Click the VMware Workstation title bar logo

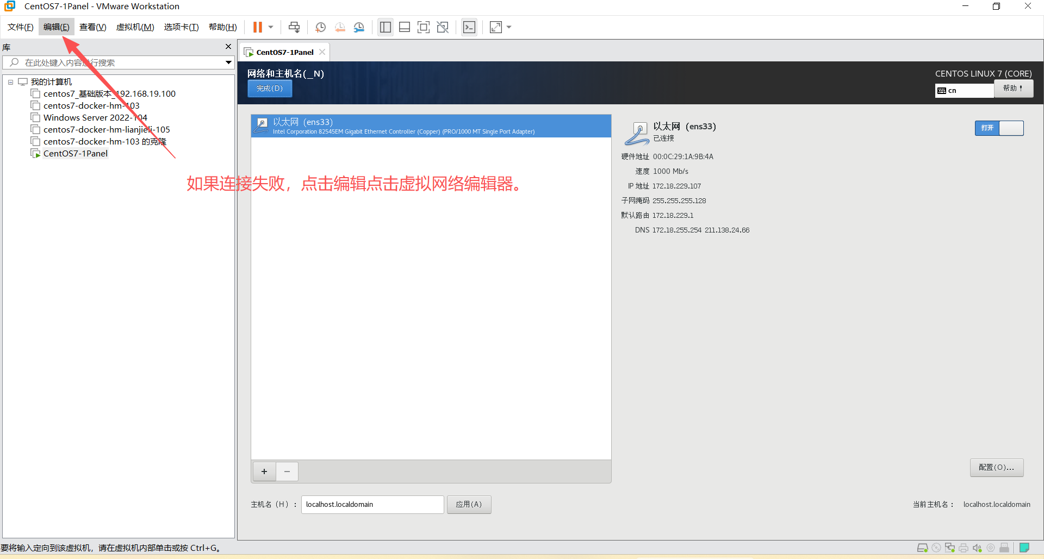point(10,7)
